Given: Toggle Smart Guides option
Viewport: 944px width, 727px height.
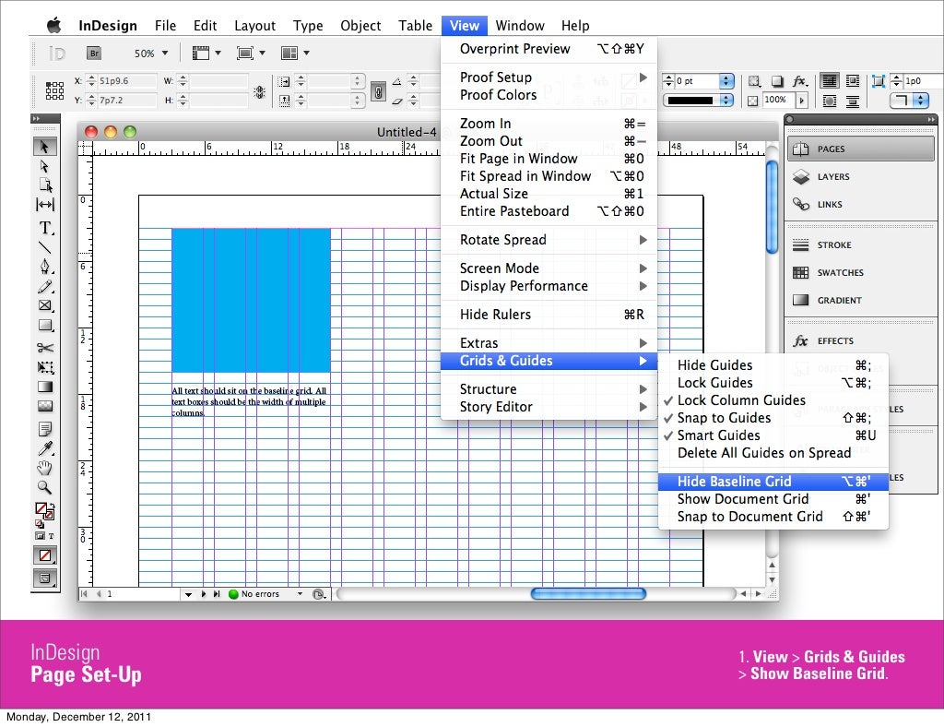Looking at the screenshot, I should [773, 435].
